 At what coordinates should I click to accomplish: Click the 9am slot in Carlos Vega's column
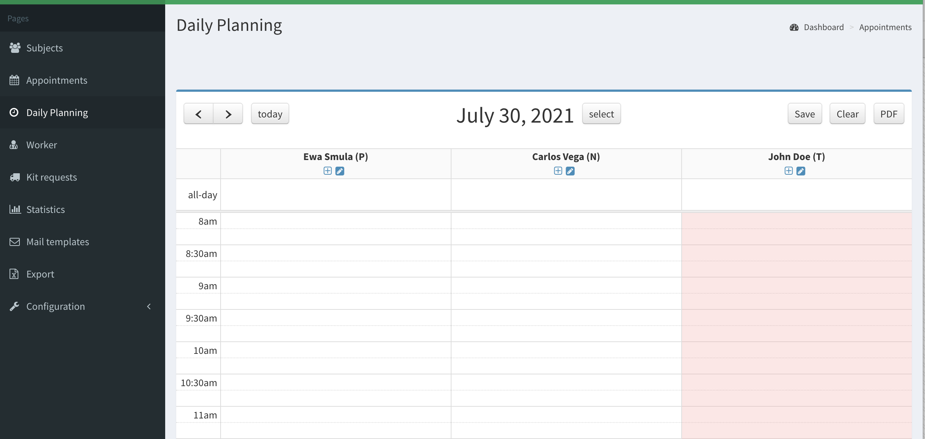click(x=566, y=286)
